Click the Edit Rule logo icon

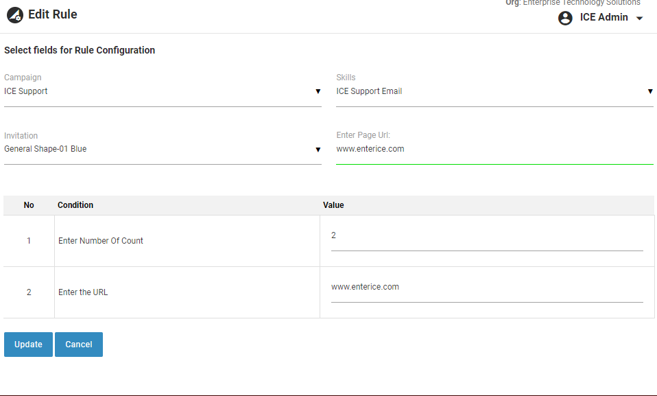click(14, 14)
